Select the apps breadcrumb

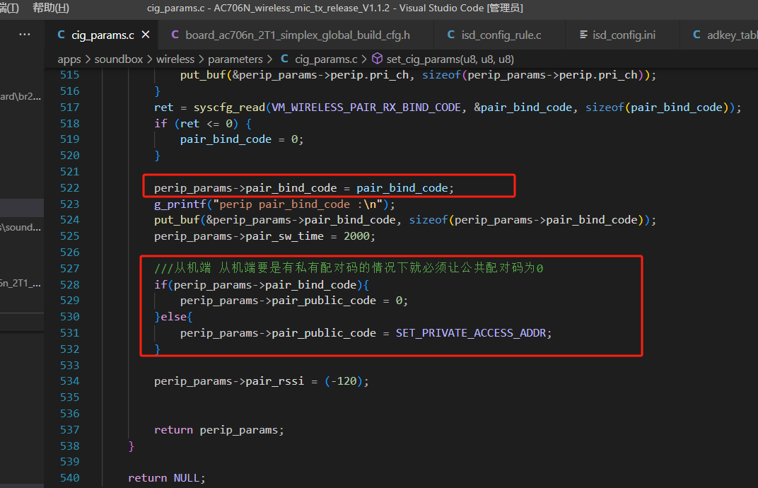pos(69,59)
